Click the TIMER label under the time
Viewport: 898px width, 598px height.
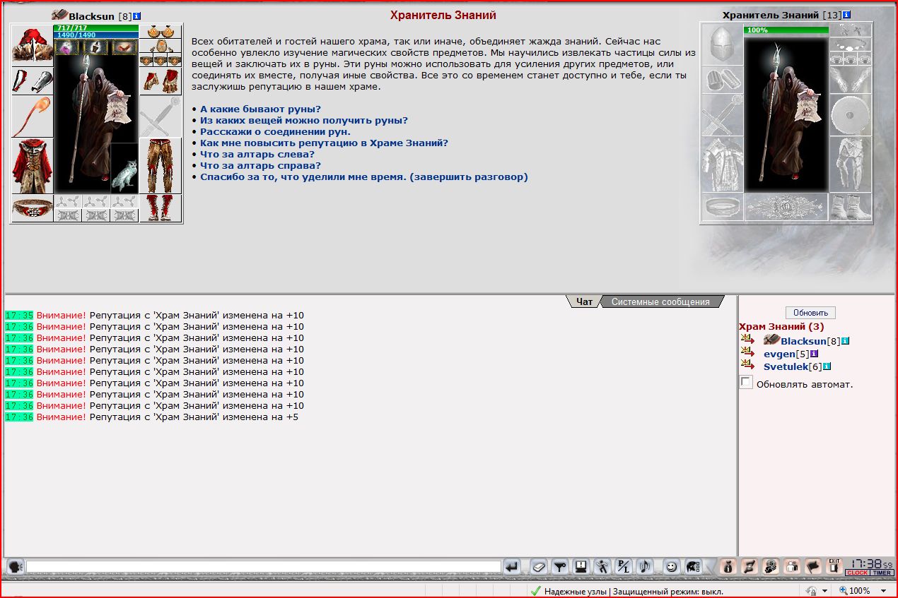(x=882, y=573)
